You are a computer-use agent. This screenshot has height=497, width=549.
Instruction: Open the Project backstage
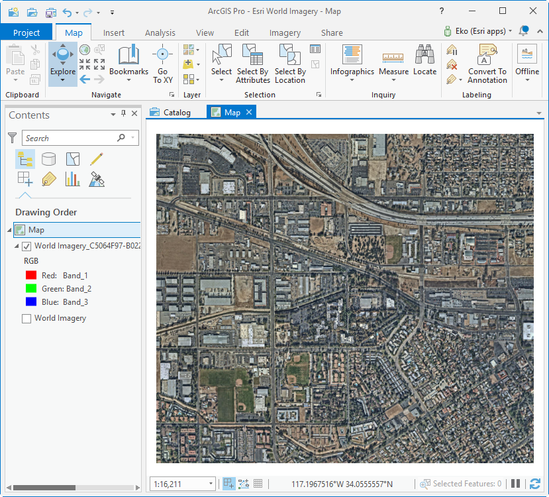[26, 32]
